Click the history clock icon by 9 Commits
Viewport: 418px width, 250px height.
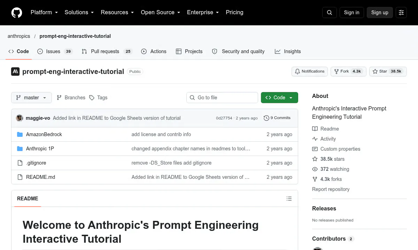click(266, 118)
